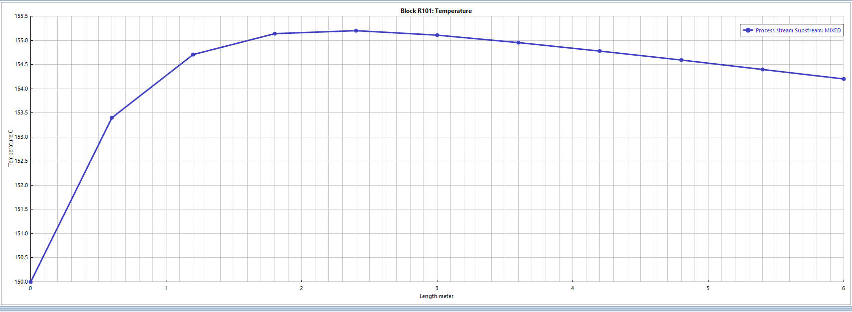The height and width of the screenshot is (312, 852).
Task: Click the y-axis label 155.5
Action: pyautogui.click(x=21, y=16)
